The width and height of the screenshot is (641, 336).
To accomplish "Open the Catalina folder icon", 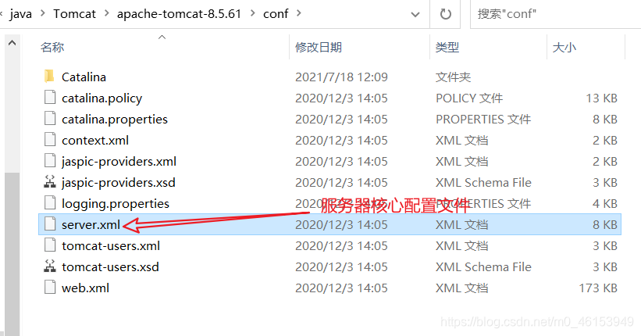I will pyautogui.click(x=49, y=77).
